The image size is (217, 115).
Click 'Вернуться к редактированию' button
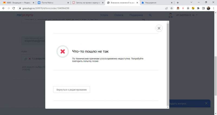click(x=71, y=89)
